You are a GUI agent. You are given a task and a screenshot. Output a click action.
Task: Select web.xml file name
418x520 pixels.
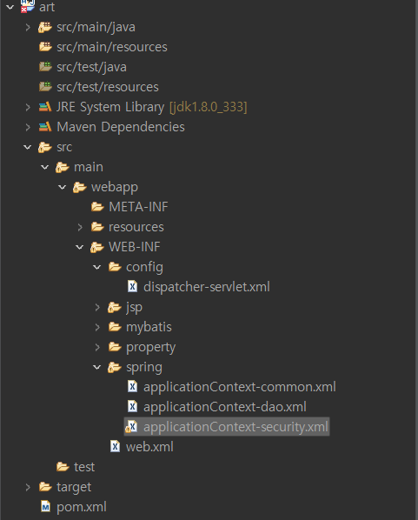coord(149,447)
